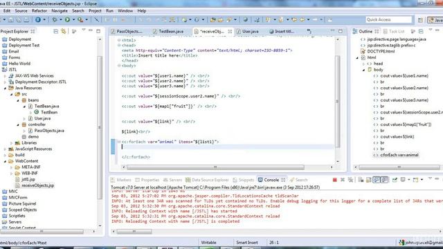
Task: Click the Next Annotation icon in toolbar
Action: point(268,19)
